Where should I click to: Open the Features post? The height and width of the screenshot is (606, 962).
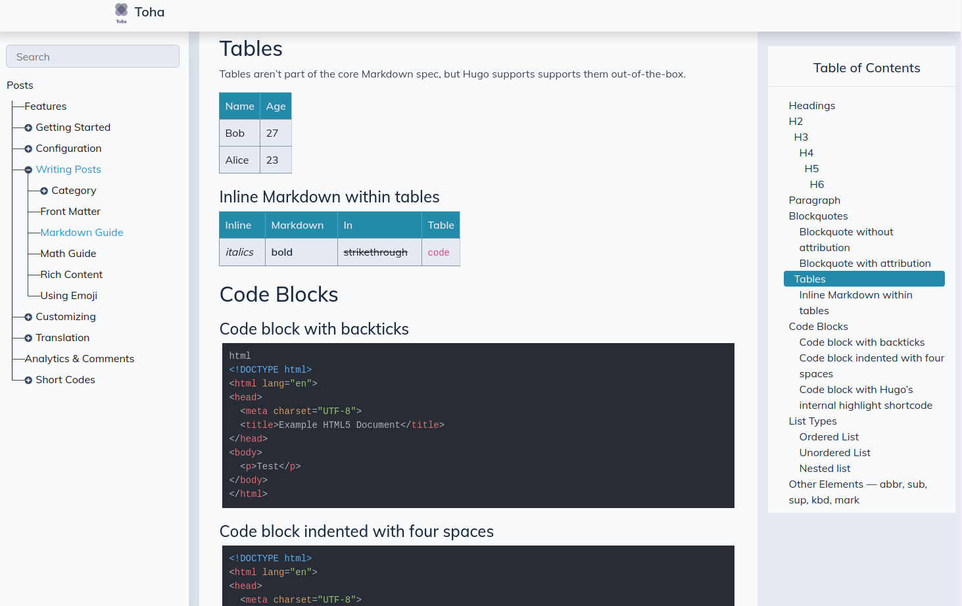point(45,106)
